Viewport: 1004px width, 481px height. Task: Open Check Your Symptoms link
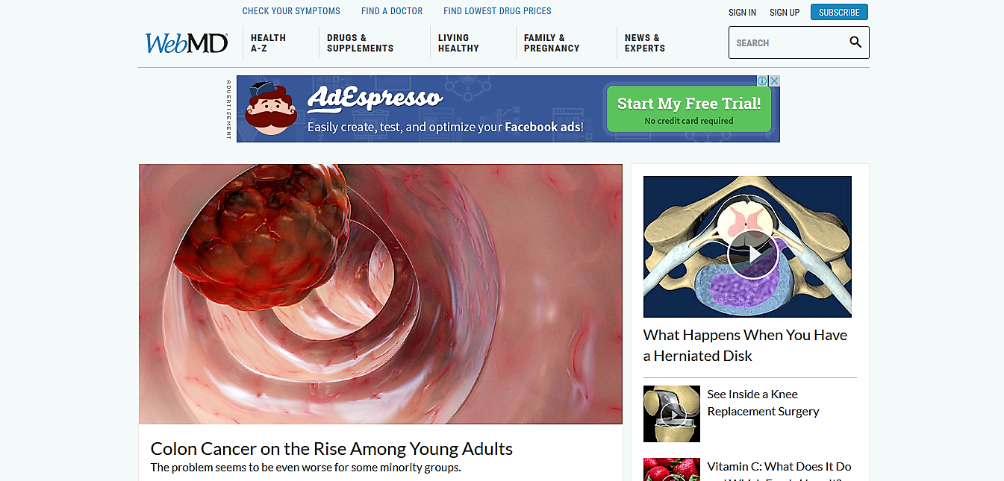click(291, 11)
